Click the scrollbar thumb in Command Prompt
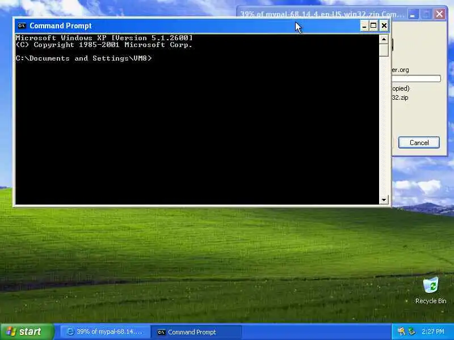The height and width of the screenshot is (340, 454). (x=384, y=50)
